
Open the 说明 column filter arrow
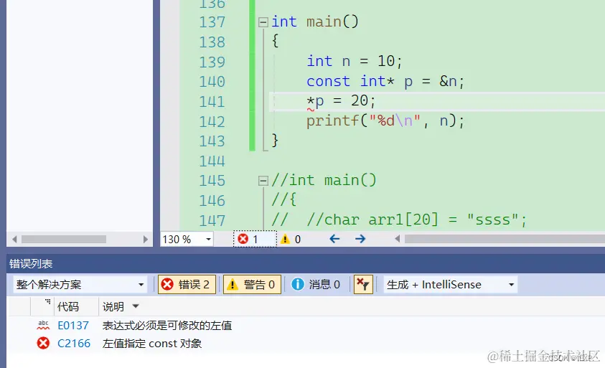pyautogui.click(x=136, y=306)
